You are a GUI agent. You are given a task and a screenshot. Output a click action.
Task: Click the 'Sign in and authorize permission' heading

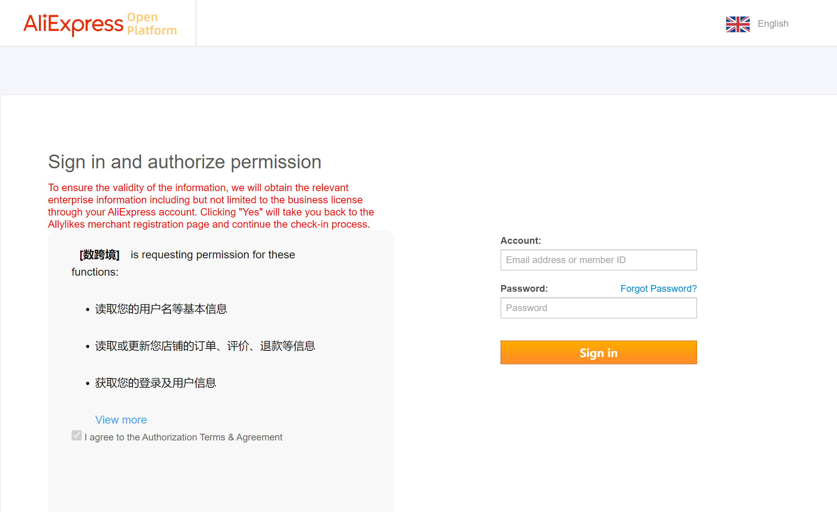point(185,162)
